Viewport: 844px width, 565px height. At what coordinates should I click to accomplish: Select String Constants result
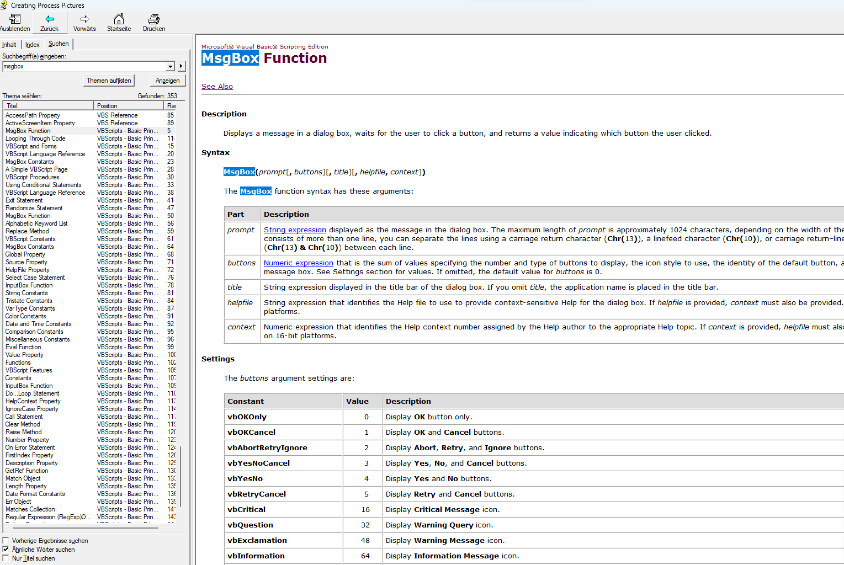26,293
